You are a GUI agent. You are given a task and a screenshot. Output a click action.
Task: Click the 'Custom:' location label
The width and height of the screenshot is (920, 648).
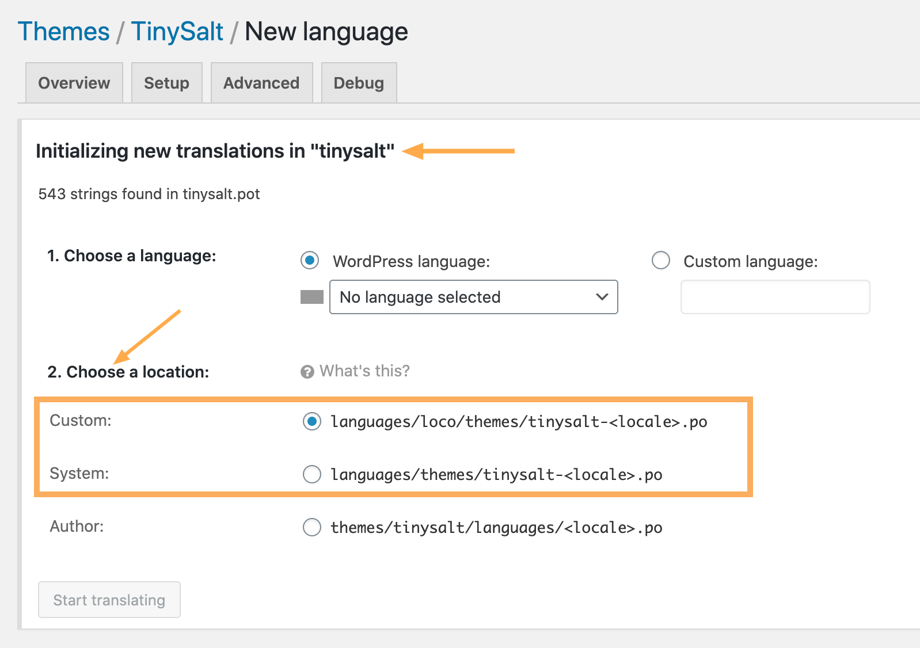coord(81,421)
